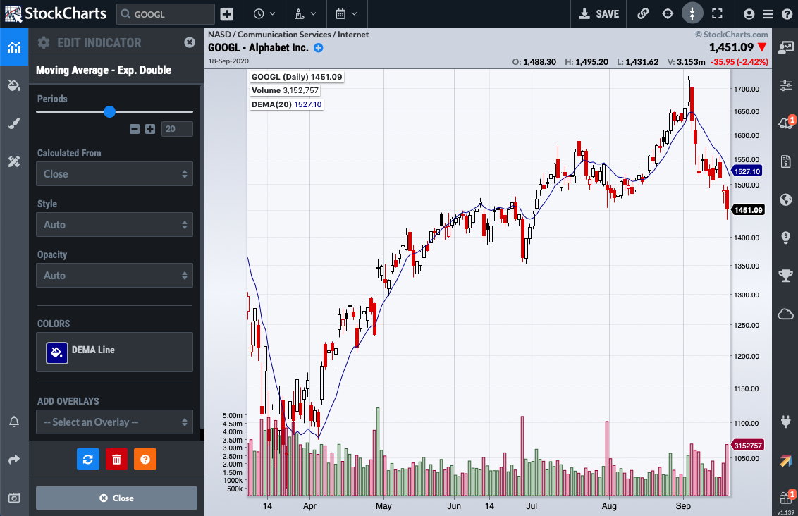Open the calendar date range dropdown
This screenshot has width=798, height=516.
(347, 14)
